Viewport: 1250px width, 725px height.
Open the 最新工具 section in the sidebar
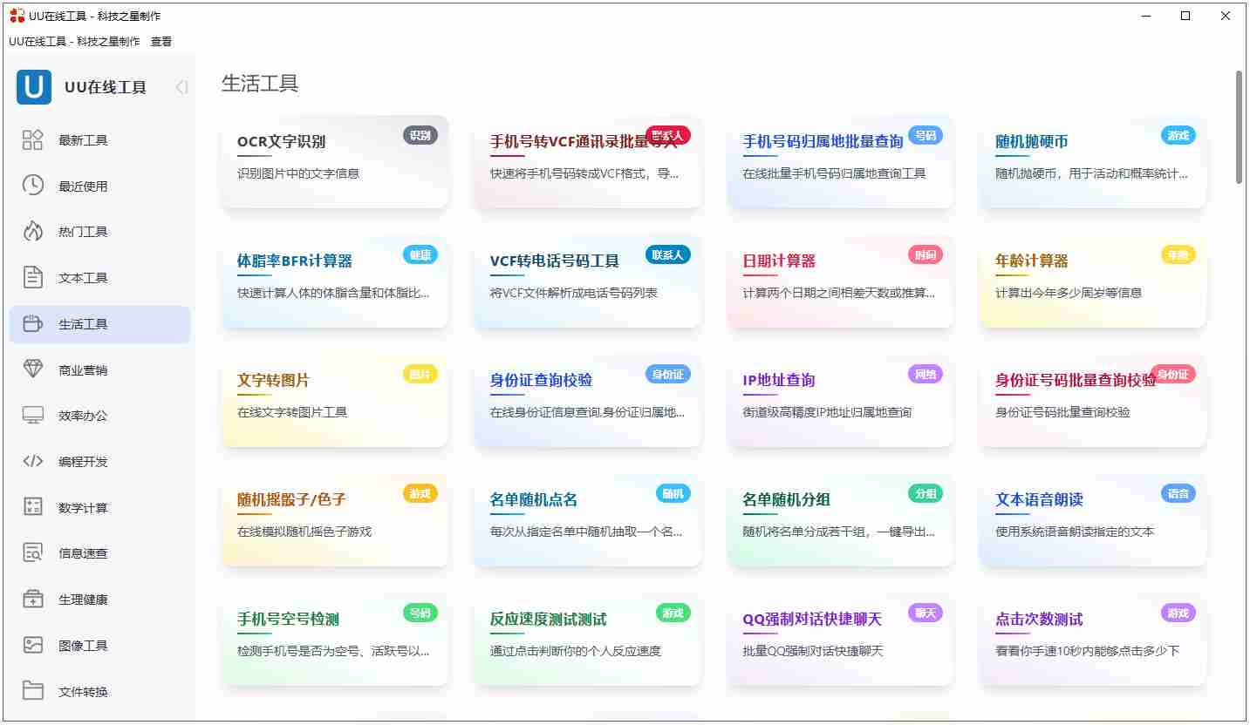tap(32, 139)
